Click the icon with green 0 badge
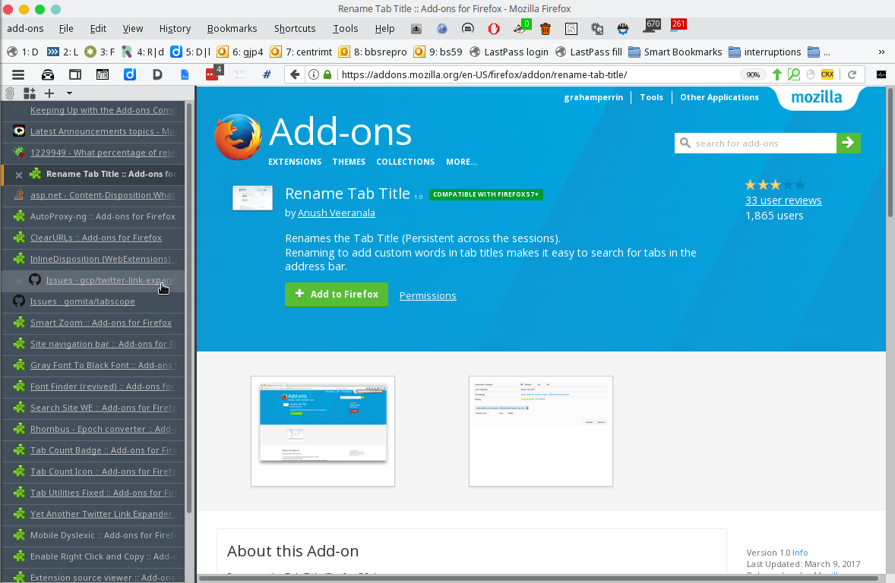The image size is (895, 583). pos(522,27)
